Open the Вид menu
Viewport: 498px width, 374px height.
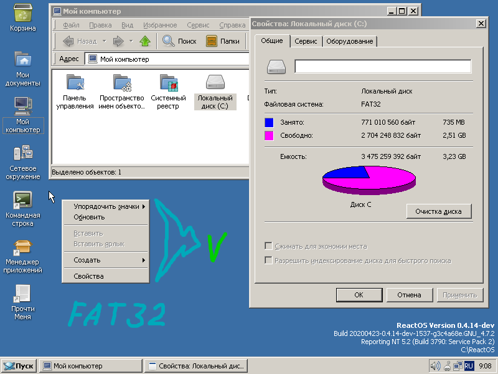(128, 25)
